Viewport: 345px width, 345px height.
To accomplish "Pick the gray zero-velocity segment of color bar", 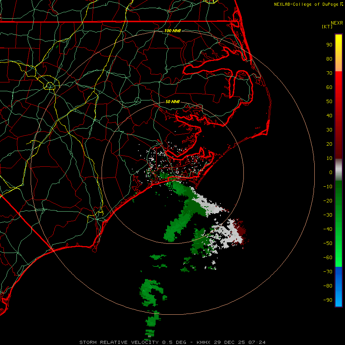I will 338,170.
